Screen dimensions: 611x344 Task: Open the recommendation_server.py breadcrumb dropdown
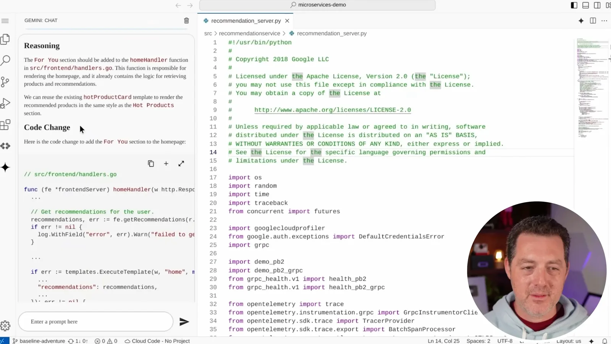[x=331, y=33]
